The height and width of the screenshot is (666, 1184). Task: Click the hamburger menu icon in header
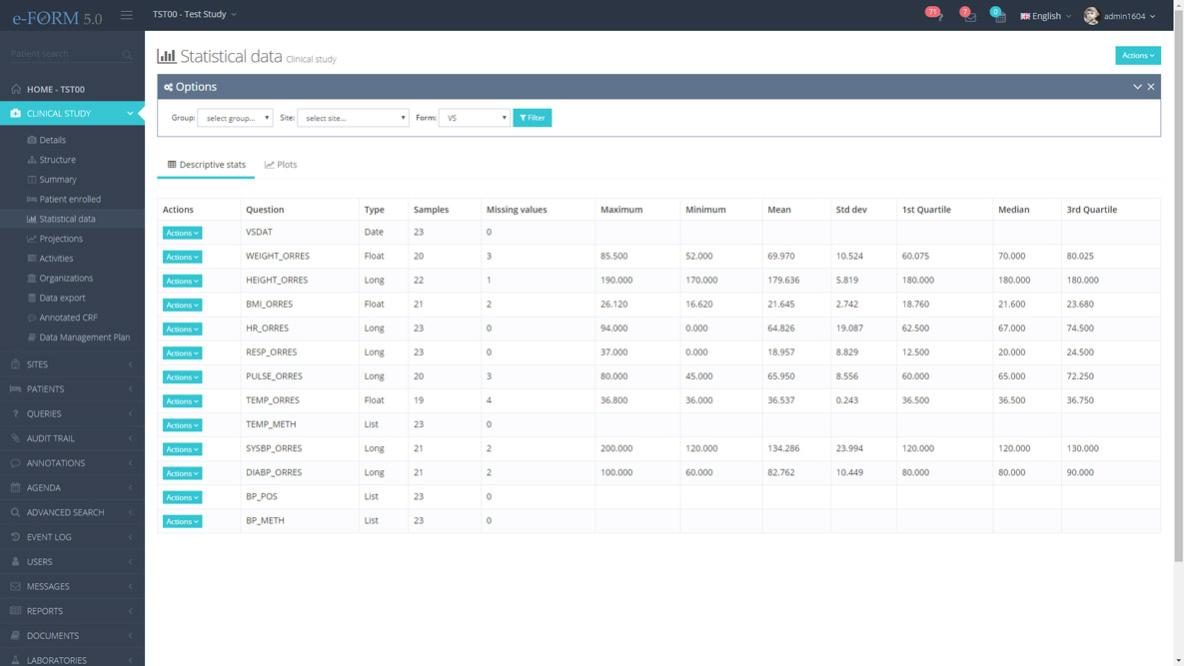point(127,15)
